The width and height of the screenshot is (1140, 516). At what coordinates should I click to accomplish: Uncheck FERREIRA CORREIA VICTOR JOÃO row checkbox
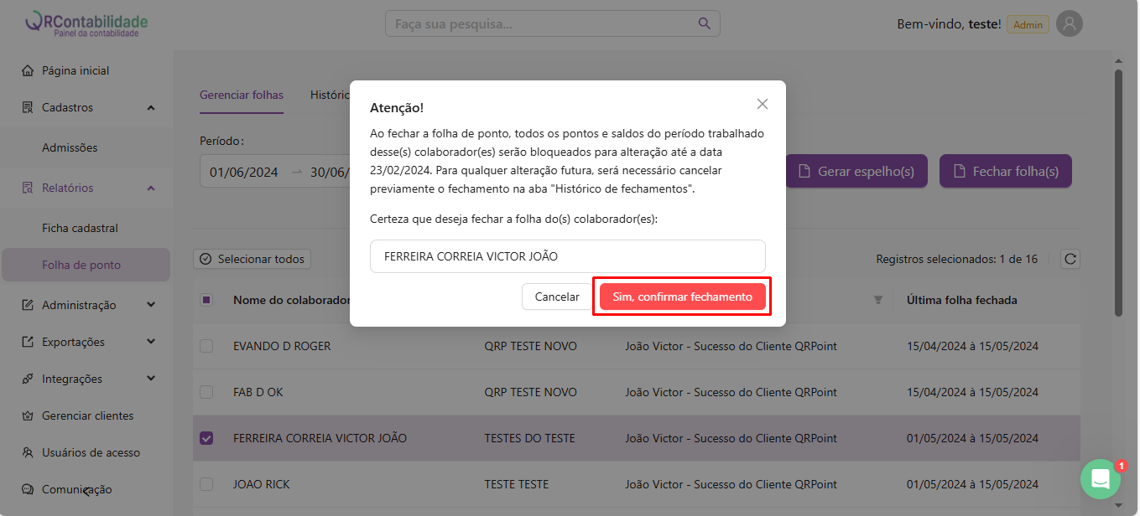pyautogui.click(x=206, y=438)
